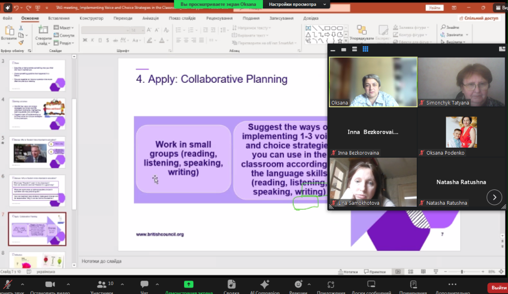This screenshot has height=294, width=508.
Task: Click green share screen icon
Action: click(x=189, y=284)
